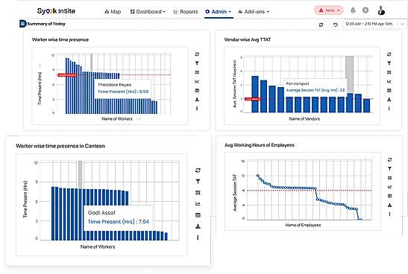Open the Reports page
Viewport: 408px width, 274px height.
[186, 12]
